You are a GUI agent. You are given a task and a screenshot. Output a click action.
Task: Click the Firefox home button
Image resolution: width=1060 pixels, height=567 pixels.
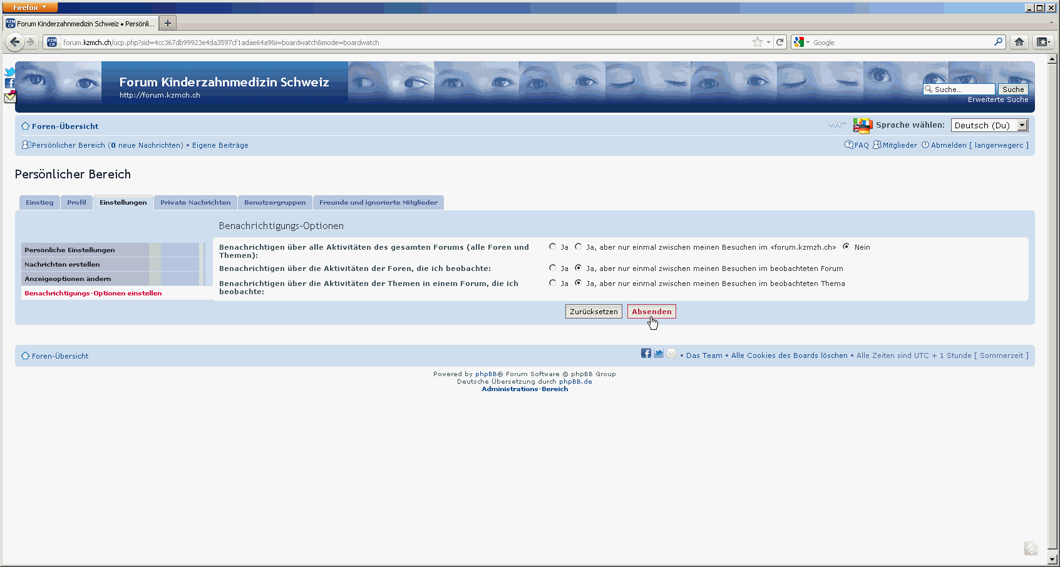click(1019, 42)
